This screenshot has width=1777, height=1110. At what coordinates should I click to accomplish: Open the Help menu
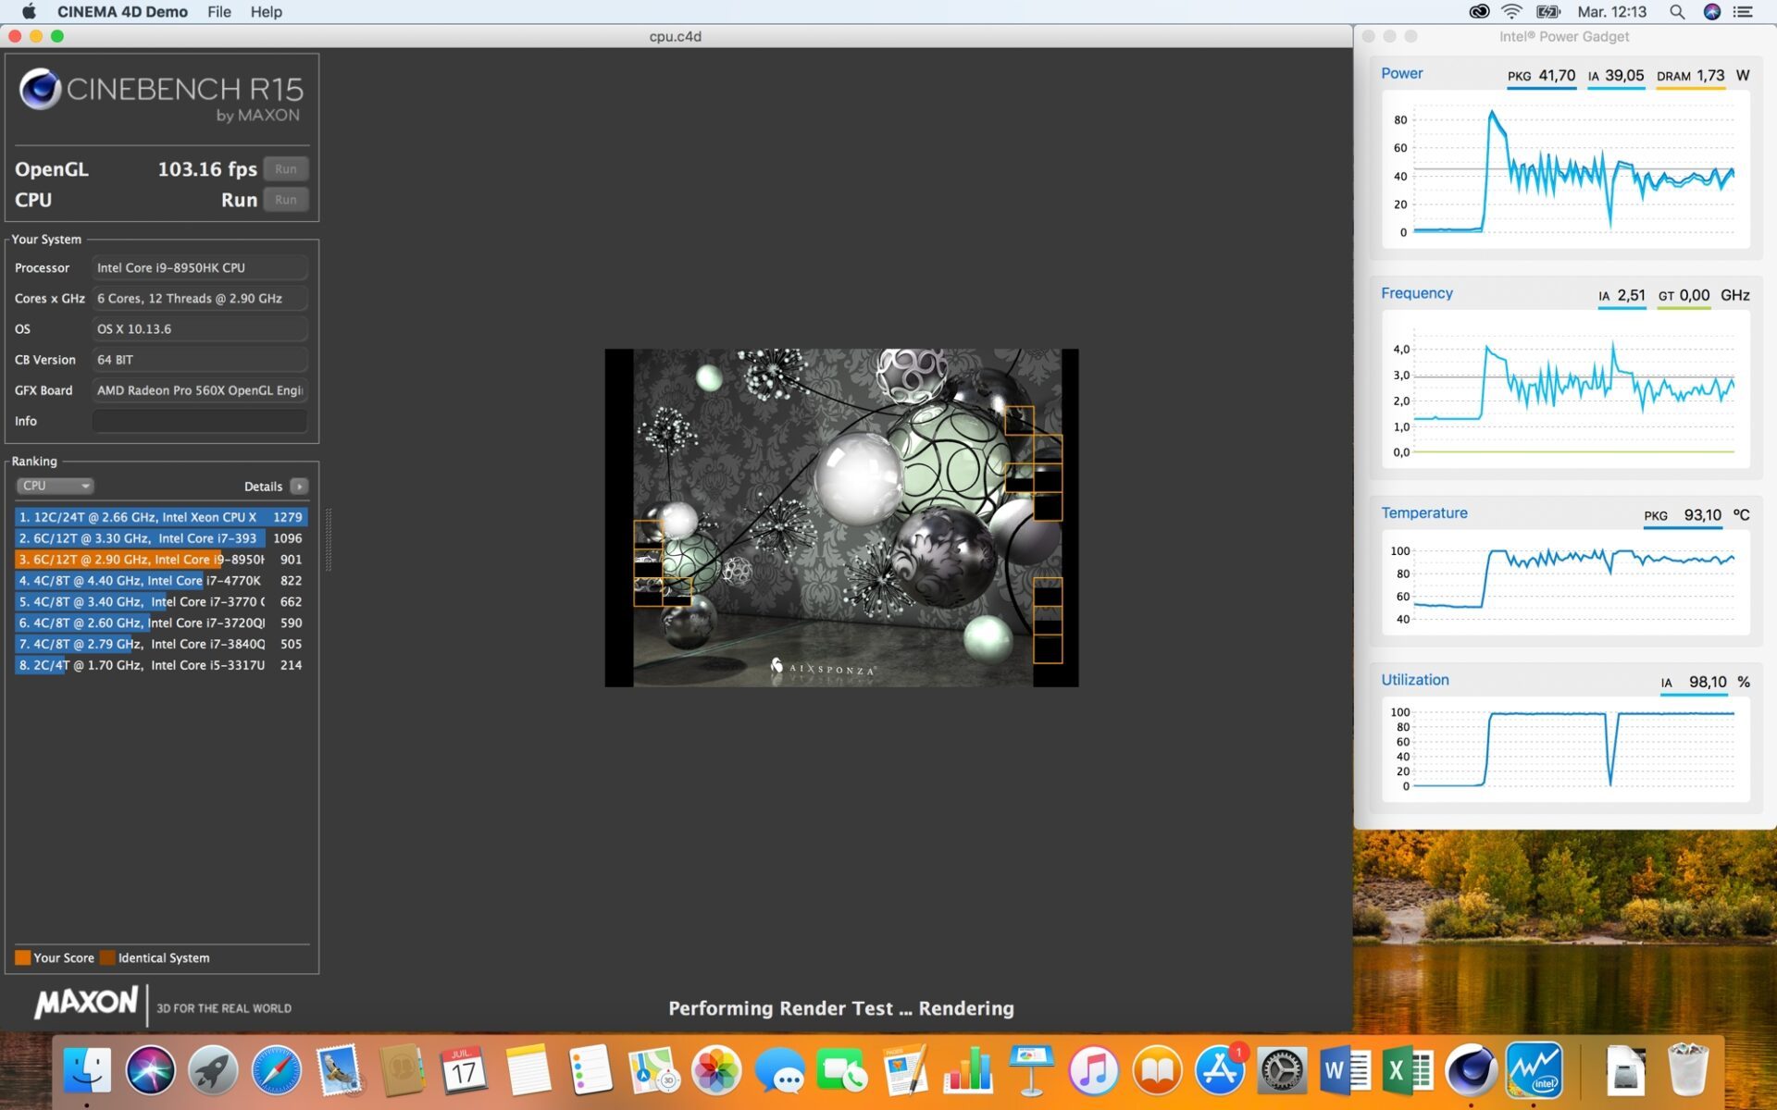(x=267, y=12)
